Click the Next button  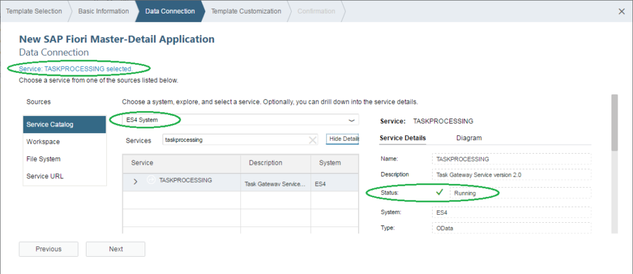116,249
